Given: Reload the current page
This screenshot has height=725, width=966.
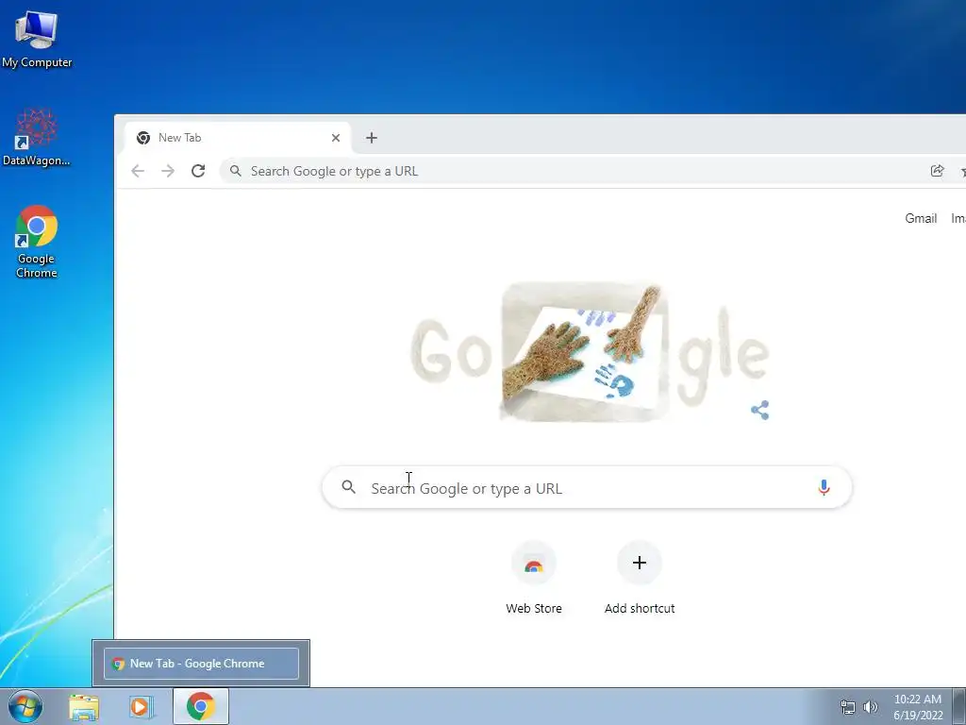Looking at the screenshot, I should coord(198,172).
